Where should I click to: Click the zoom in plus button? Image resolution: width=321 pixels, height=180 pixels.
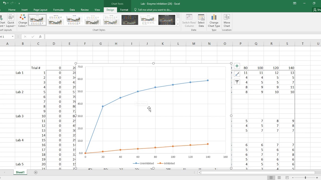[x=317, y=177]
